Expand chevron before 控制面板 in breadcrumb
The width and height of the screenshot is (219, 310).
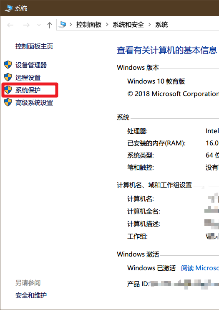pyautogui.click(x=70, y=25)
